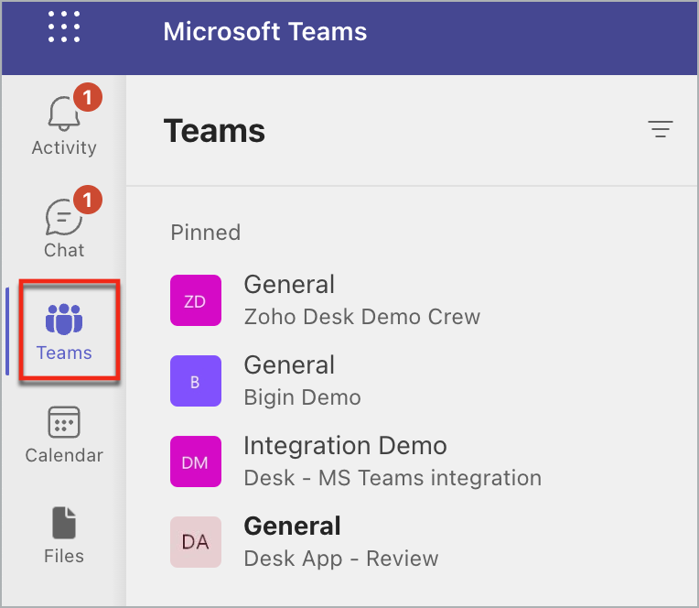
Task: Open the Activity bell icon
Action: click(62, 115)
